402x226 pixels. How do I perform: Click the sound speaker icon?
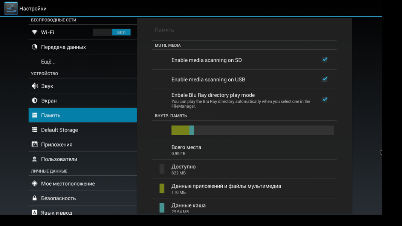click(x=35, y=86)
